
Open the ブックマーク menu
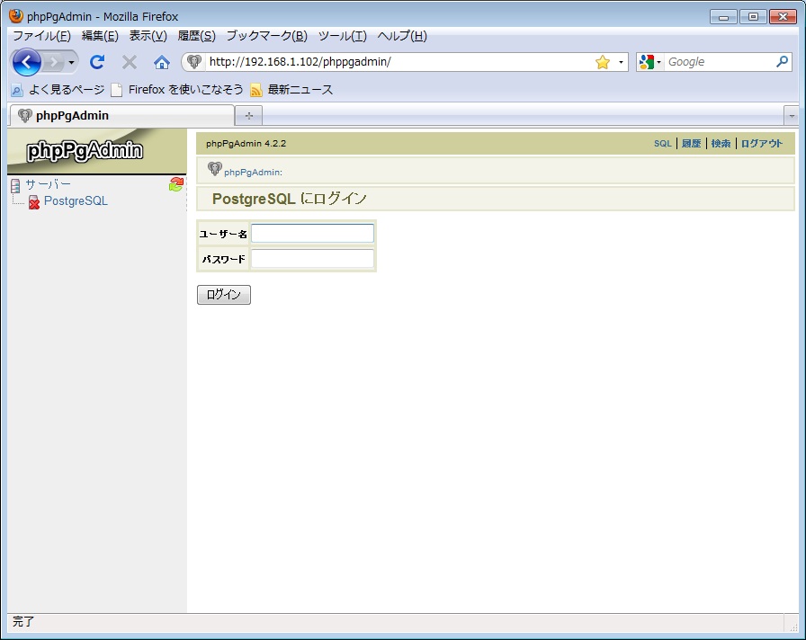(x=267, y=36)
